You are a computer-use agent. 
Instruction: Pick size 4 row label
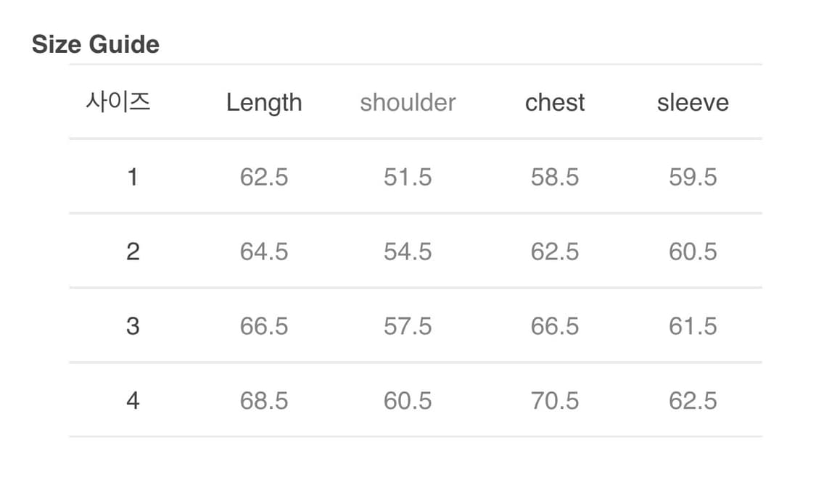click(132, 401)
